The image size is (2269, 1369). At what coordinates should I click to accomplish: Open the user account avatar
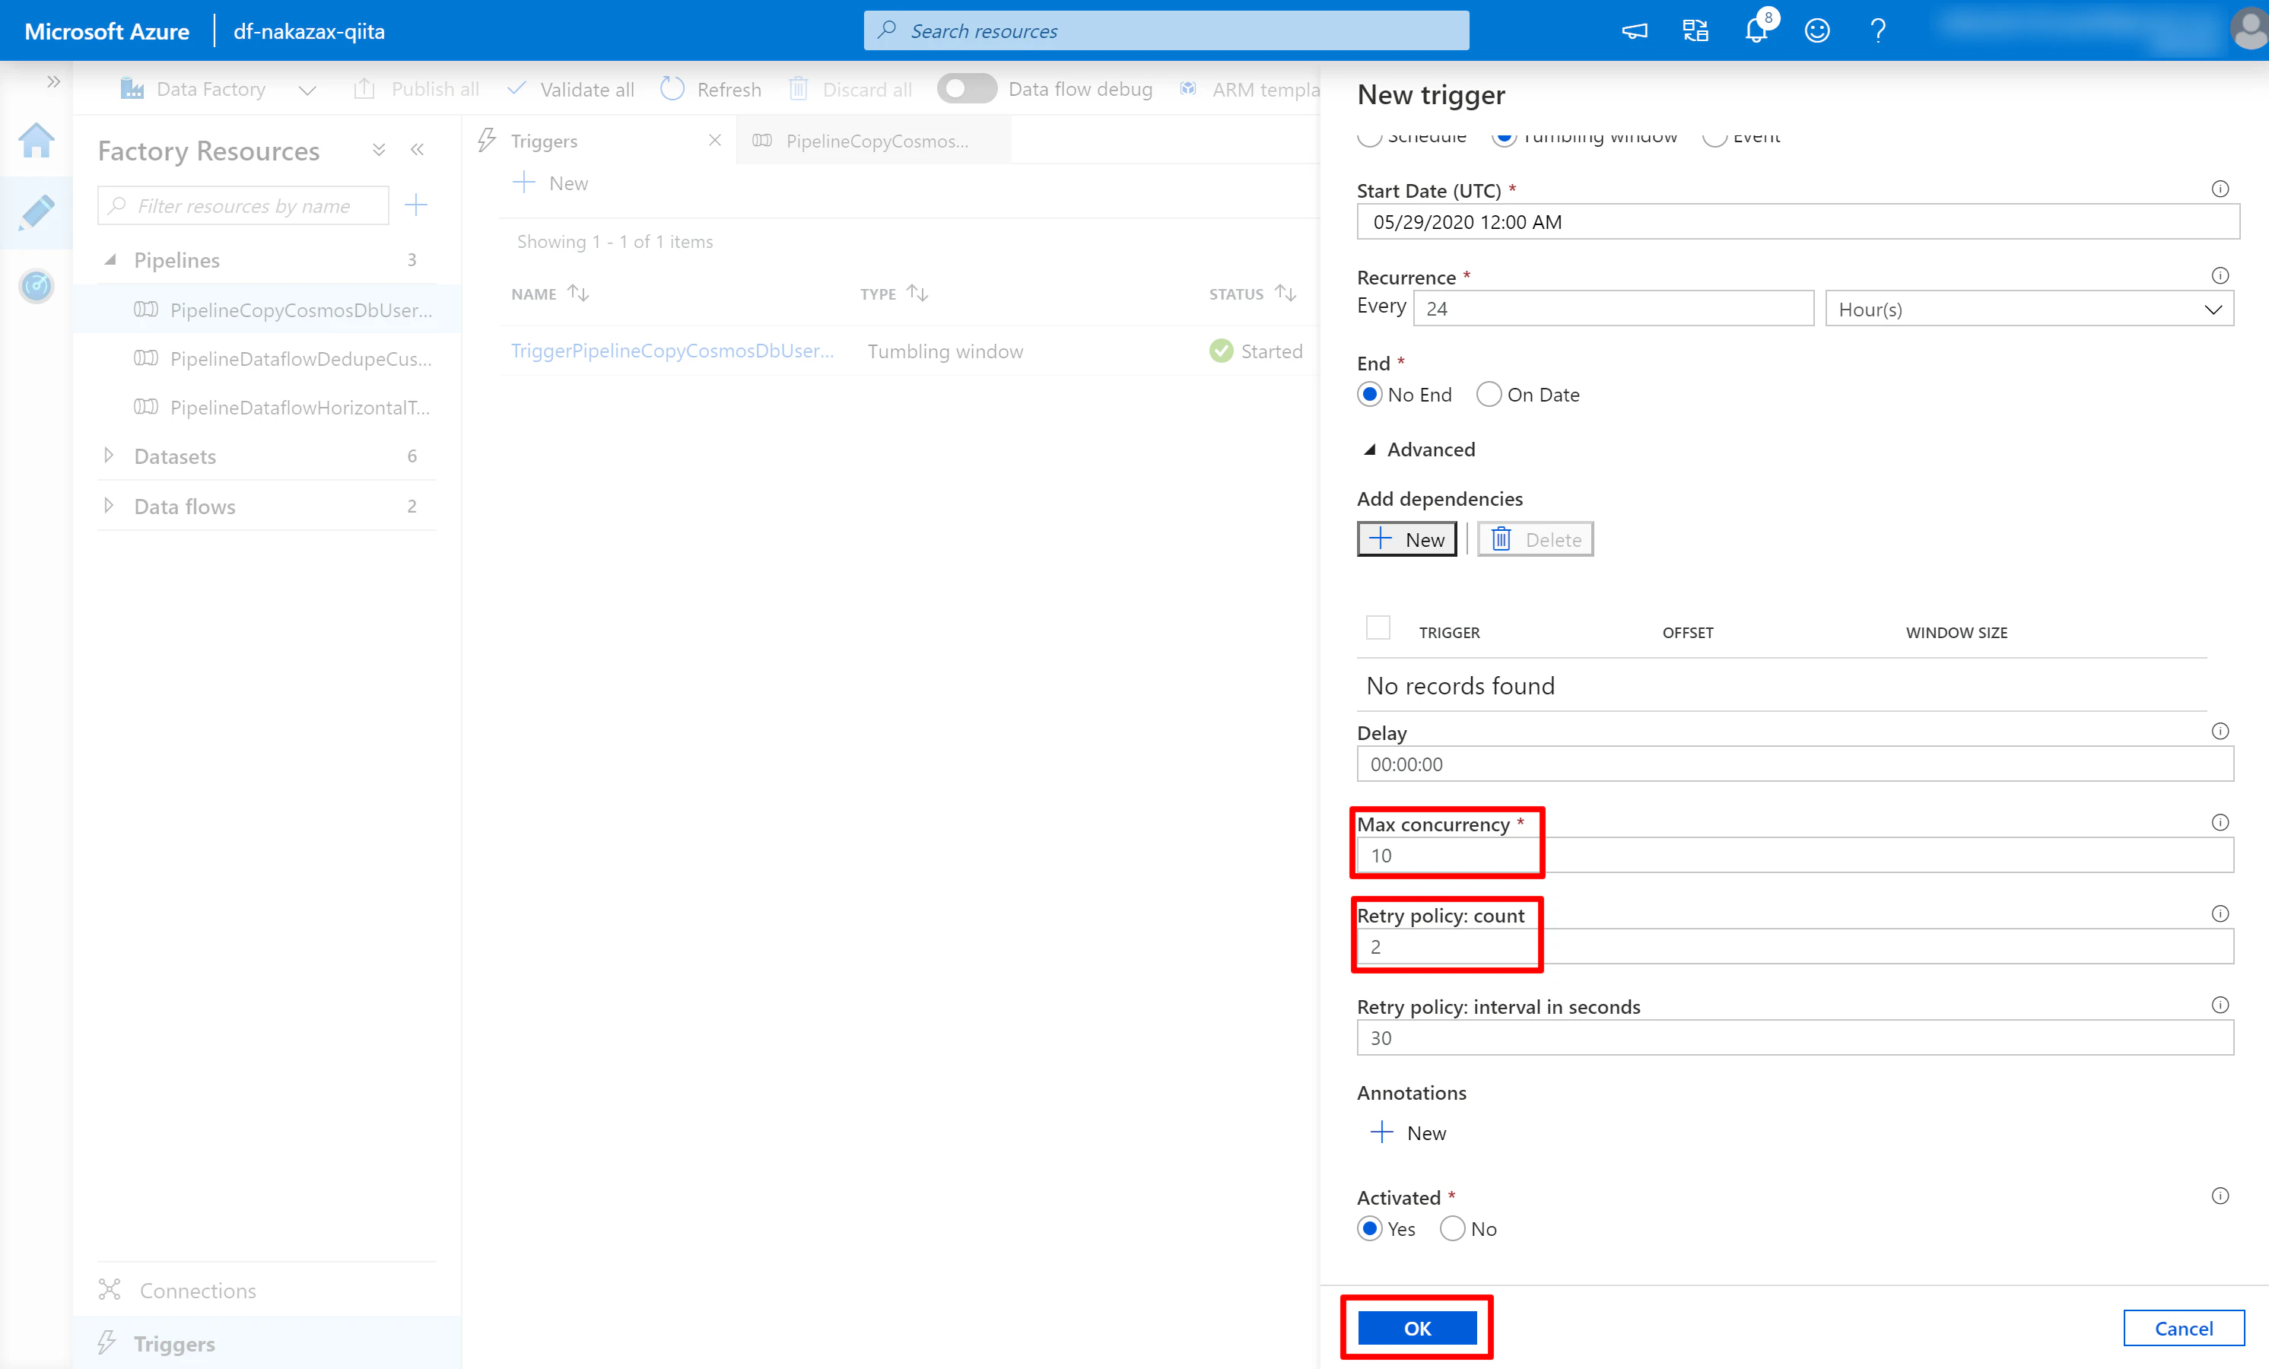[x=2248, y=30]
